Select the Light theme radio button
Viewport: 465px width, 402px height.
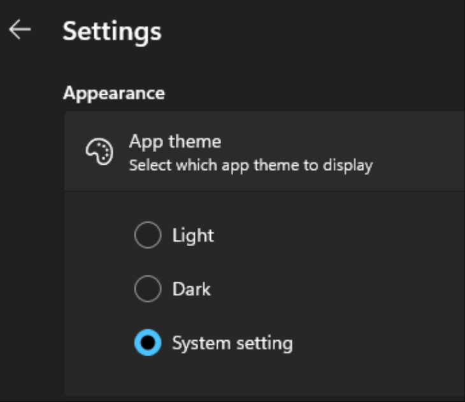148,236
